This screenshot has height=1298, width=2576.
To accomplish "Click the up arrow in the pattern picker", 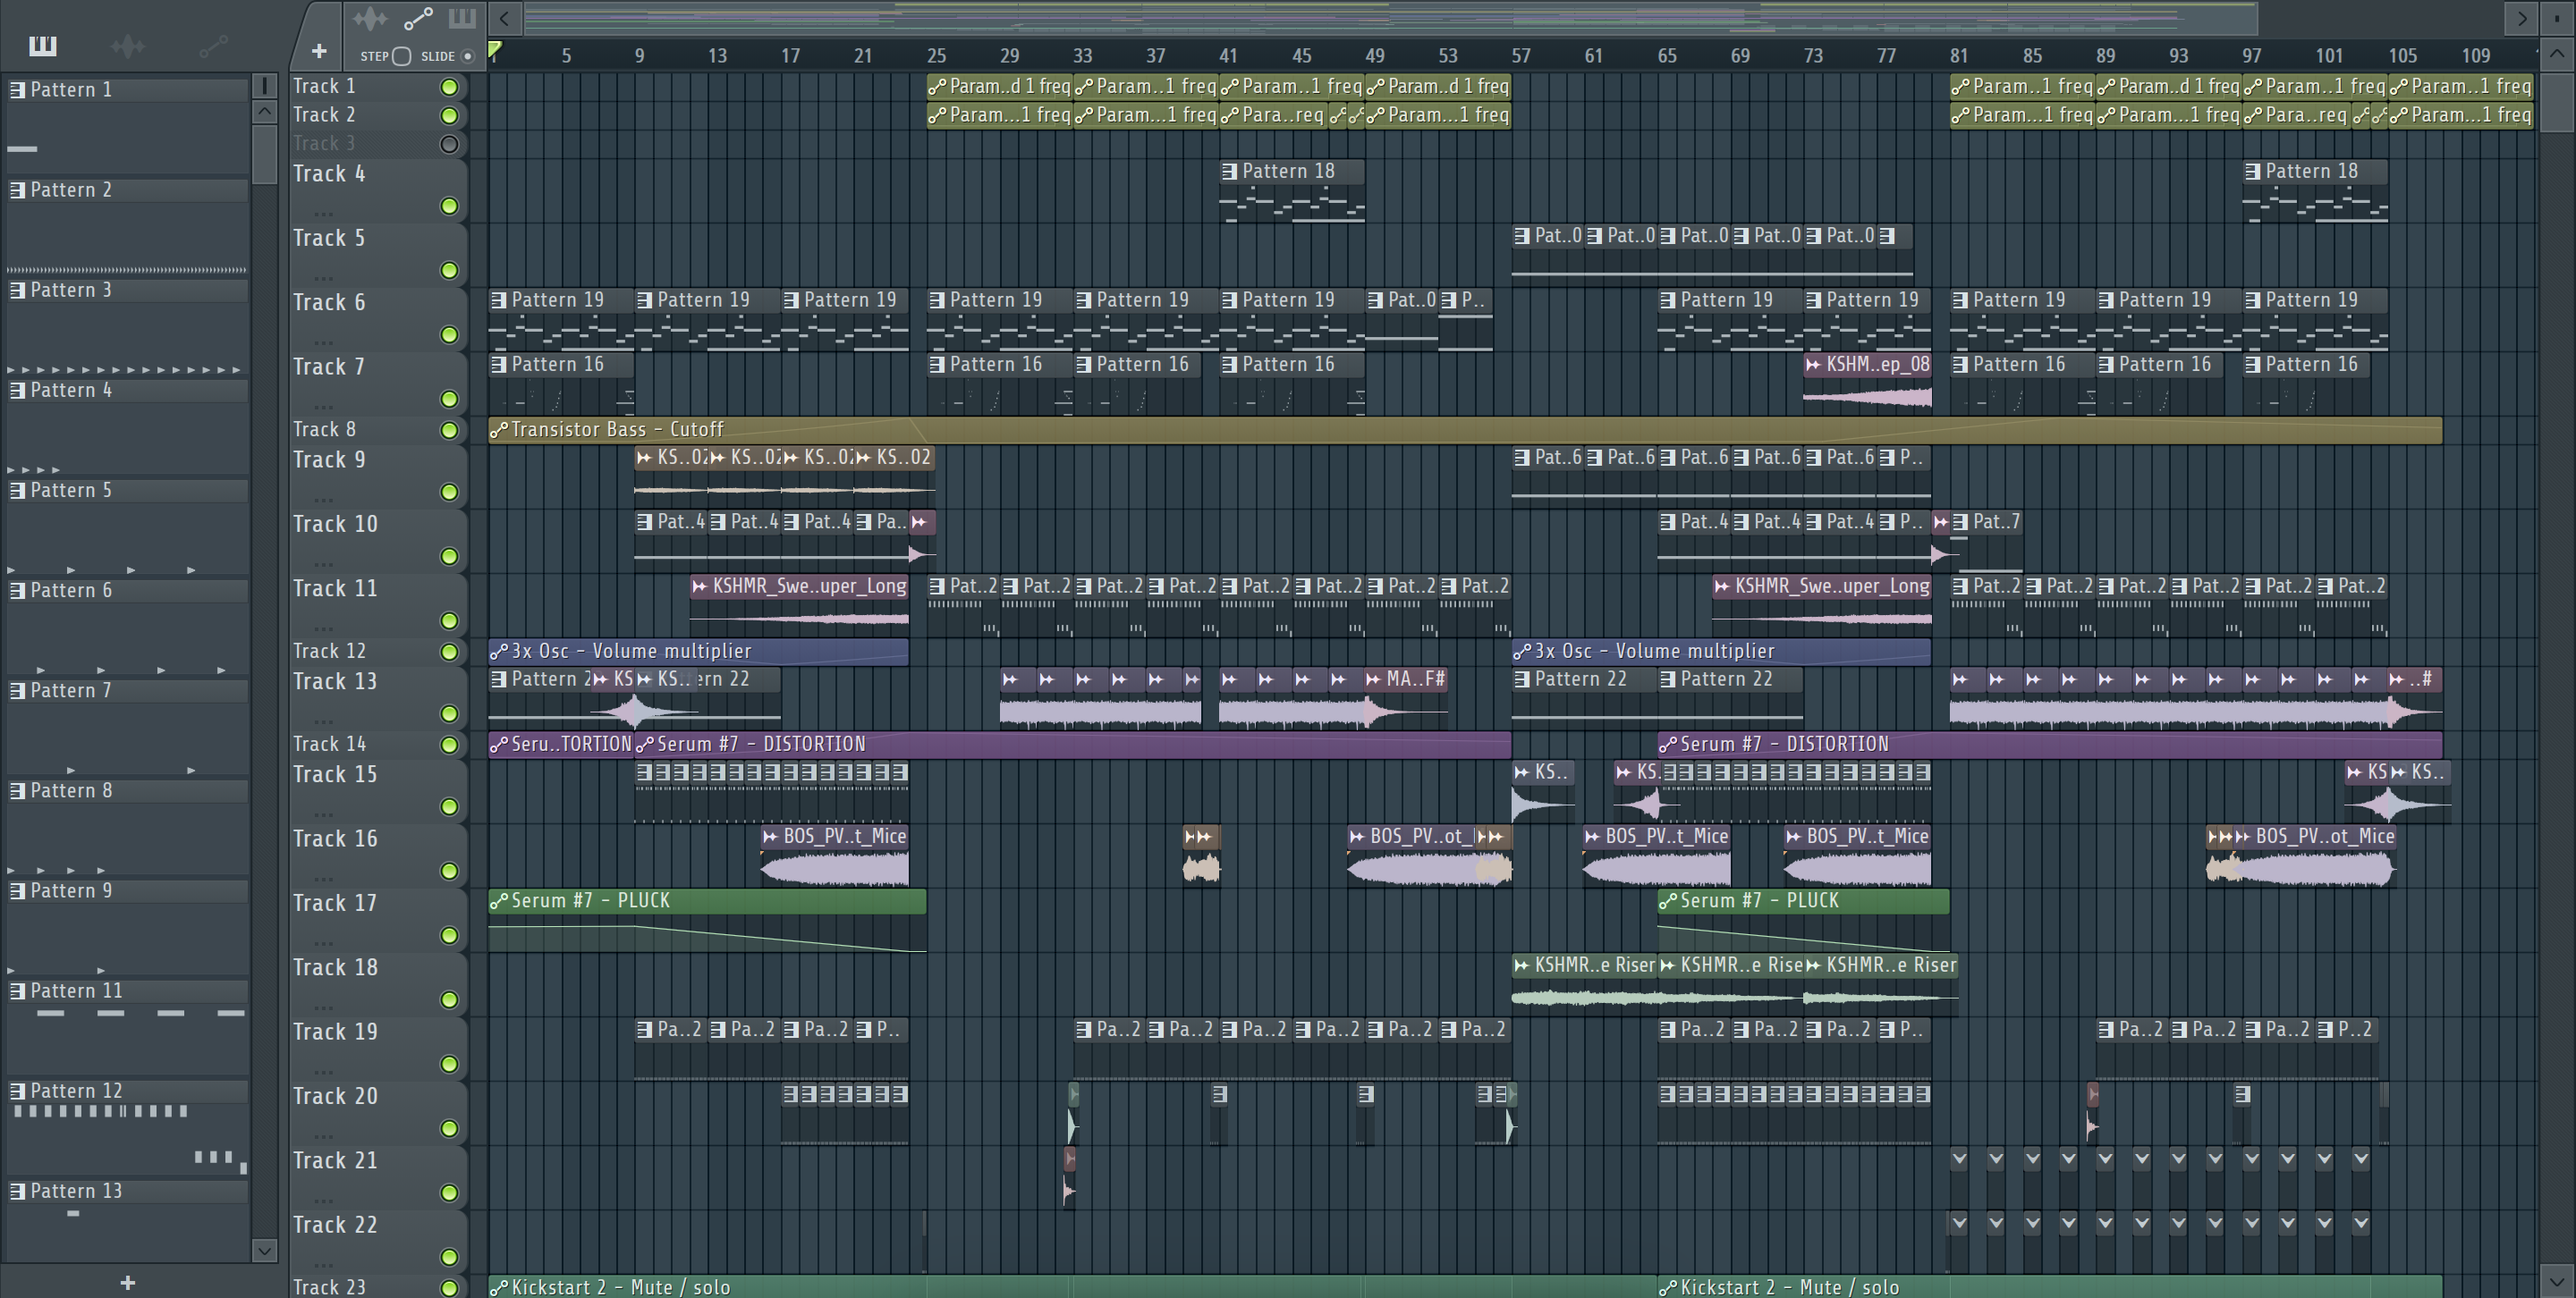I will pos(265,112).
